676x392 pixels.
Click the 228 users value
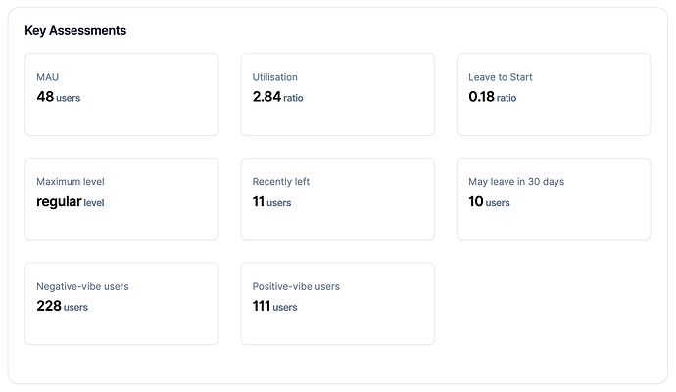pyautogui.click(x=62, y=306)
